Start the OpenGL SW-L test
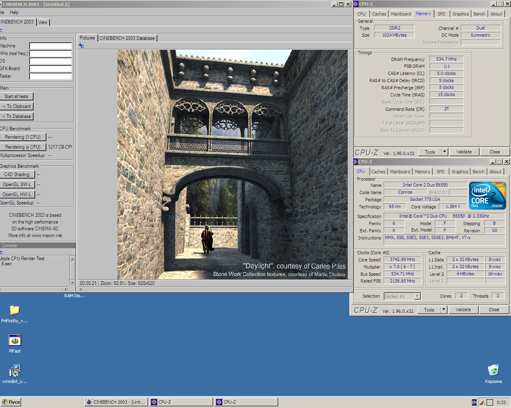This screenshot has height=408, width=511. pos(17,184)
